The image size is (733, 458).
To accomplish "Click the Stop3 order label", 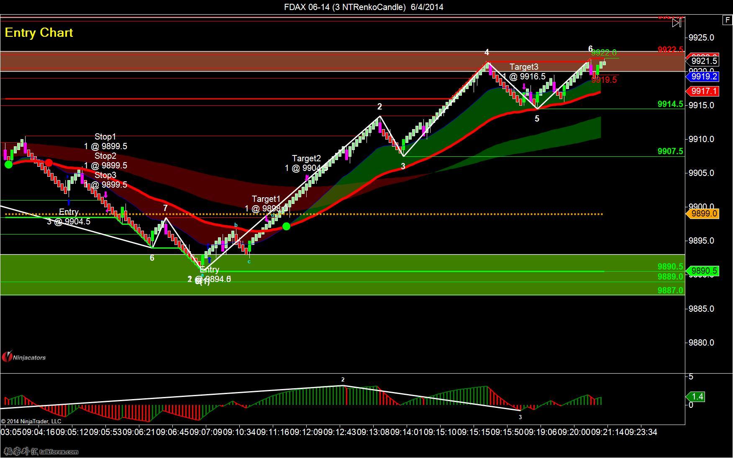I will [105, 180].
